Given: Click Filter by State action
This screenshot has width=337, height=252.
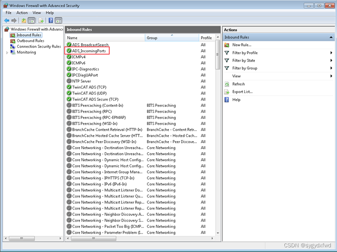Looking at the screenshot, I should tap(243, 60).
